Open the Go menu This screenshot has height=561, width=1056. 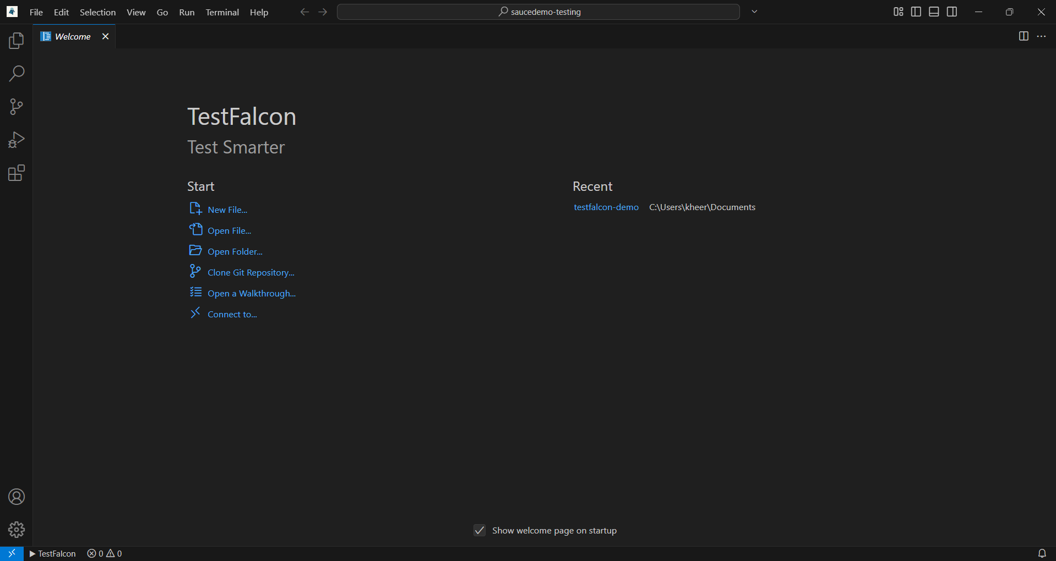click(162, 12)
